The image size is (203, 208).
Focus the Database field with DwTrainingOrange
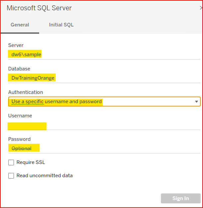click(x=100, y=78)
